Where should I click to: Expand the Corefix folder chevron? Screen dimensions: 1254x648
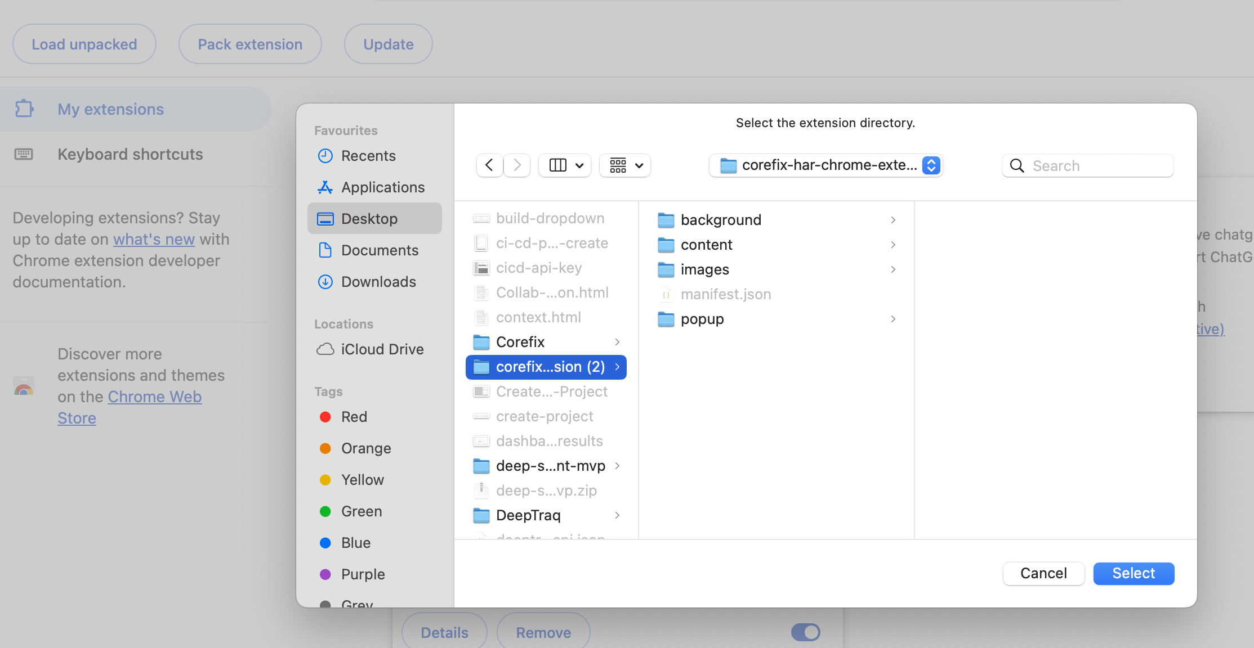click(x=617, y=342)
